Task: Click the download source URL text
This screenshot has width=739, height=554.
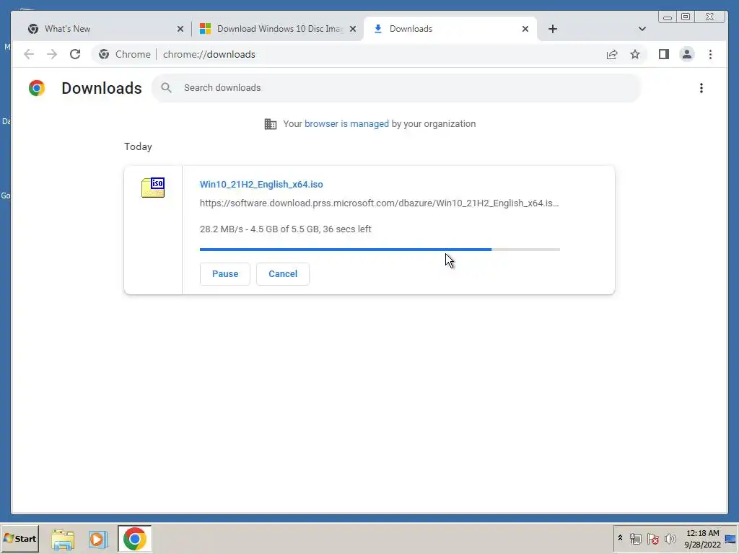Action: pyautogui.click(x=379, y=203)
